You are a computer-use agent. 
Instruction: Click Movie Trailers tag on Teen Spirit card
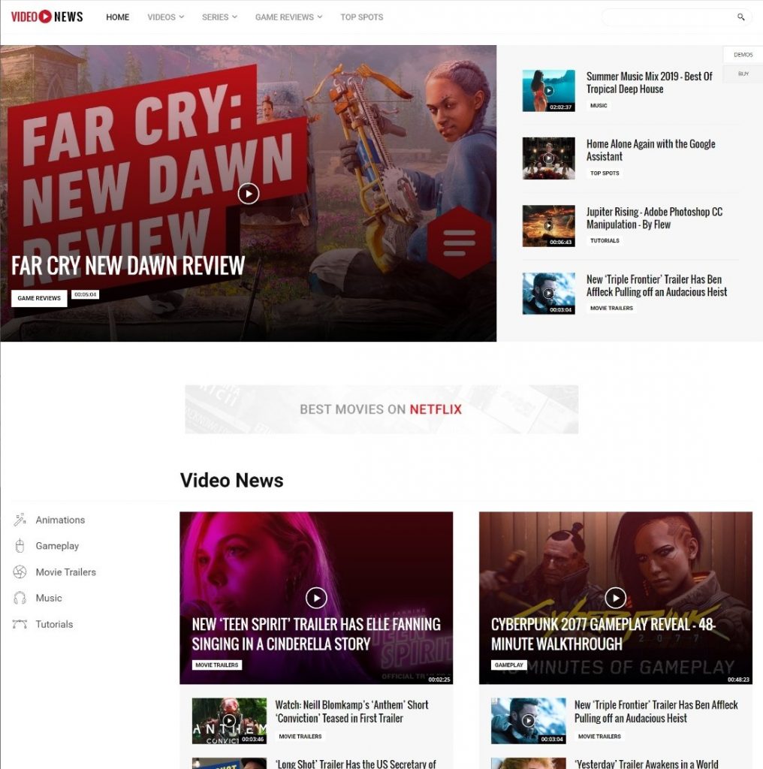click(217, 665)
